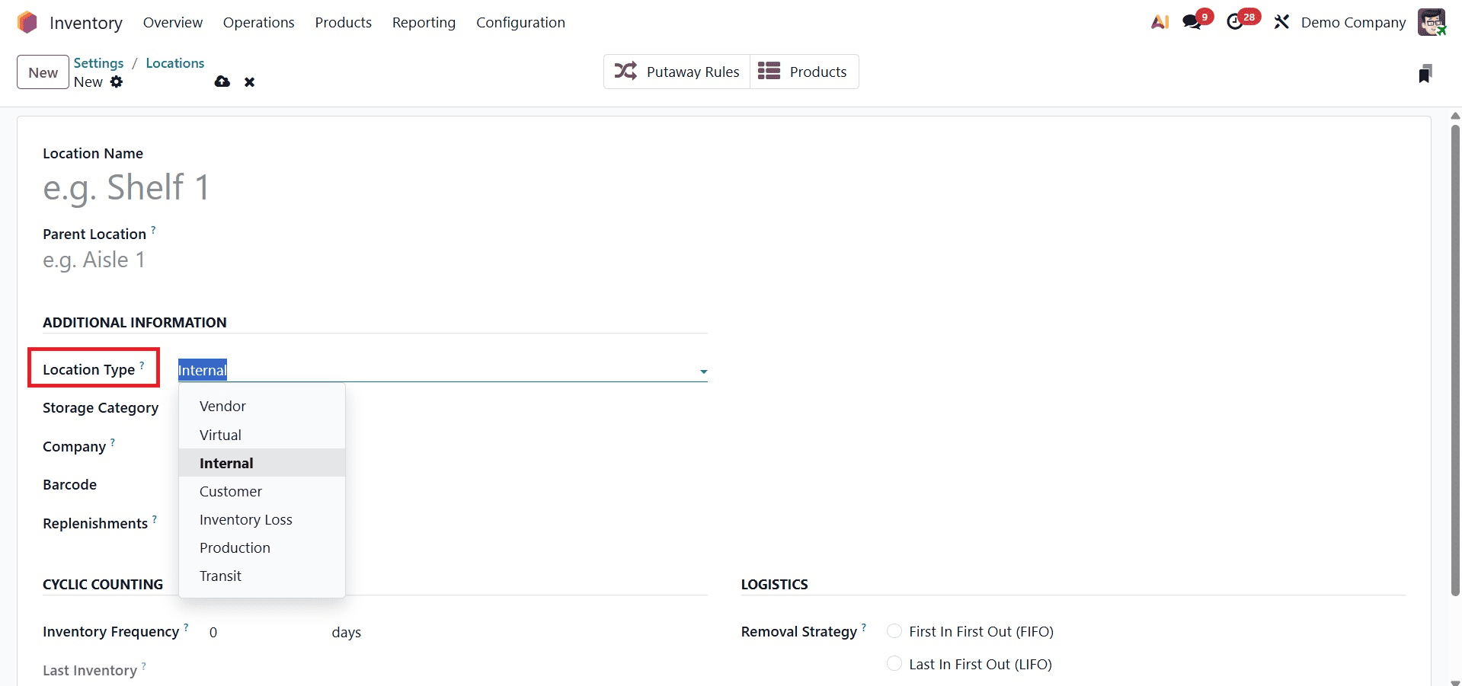Click the tools wrench icon in the top bar
1462x686 pixels.
coord(1281,22)
